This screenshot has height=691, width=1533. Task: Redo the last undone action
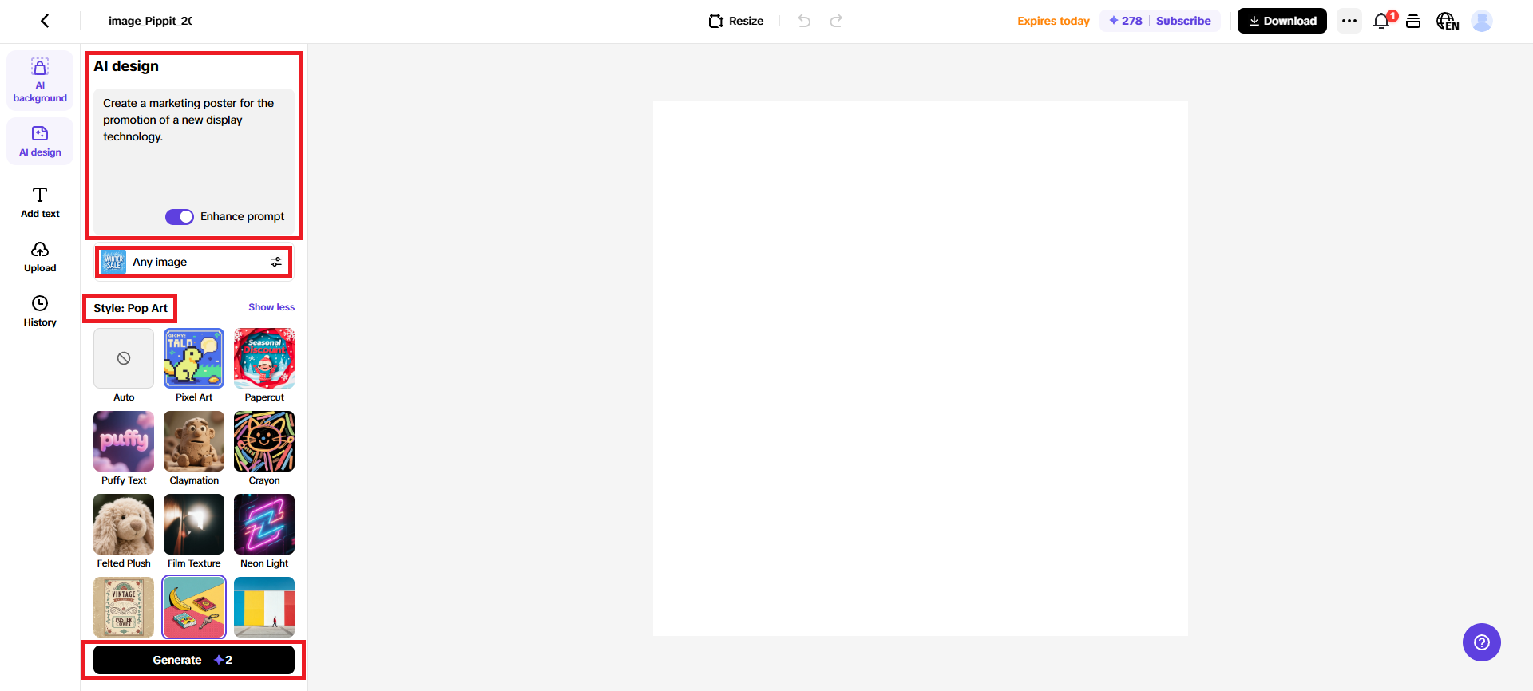pyautogui.click(x=836, y=21)
